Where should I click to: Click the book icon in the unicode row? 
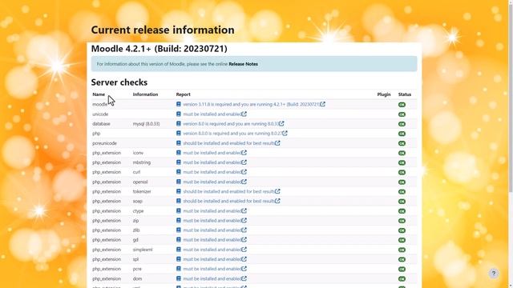point(178,114)
